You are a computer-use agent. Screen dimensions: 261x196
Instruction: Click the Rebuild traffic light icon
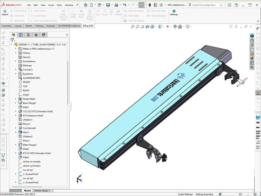point(149,5)
